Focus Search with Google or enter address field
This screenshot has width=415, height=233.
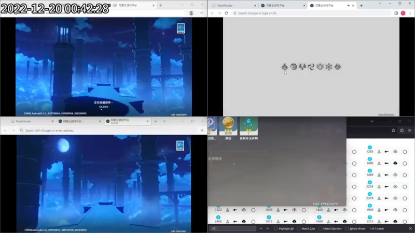(108, 130)
